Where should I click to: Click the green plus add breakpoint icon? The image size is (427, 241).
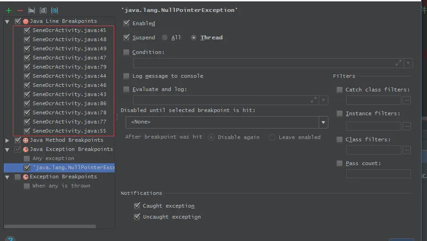[9, 11]
